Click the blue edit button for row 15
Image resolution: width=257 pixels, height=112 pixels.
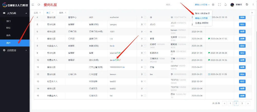tap(242, 96)
